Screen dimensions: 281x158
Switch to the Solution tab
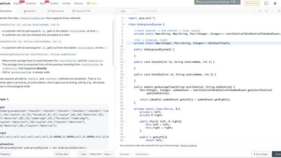coord(30,11)
